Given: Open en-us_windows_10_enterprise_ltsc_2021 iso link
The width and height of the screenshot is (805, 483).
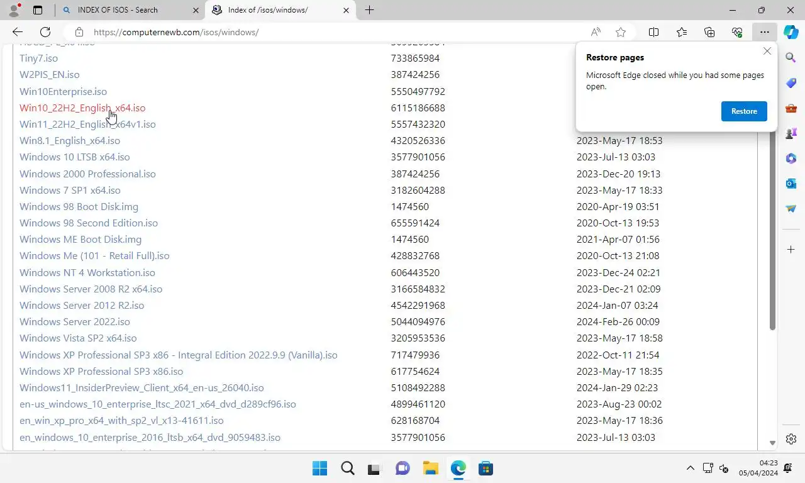Looking at the screenshot, I should coord(158,404).
